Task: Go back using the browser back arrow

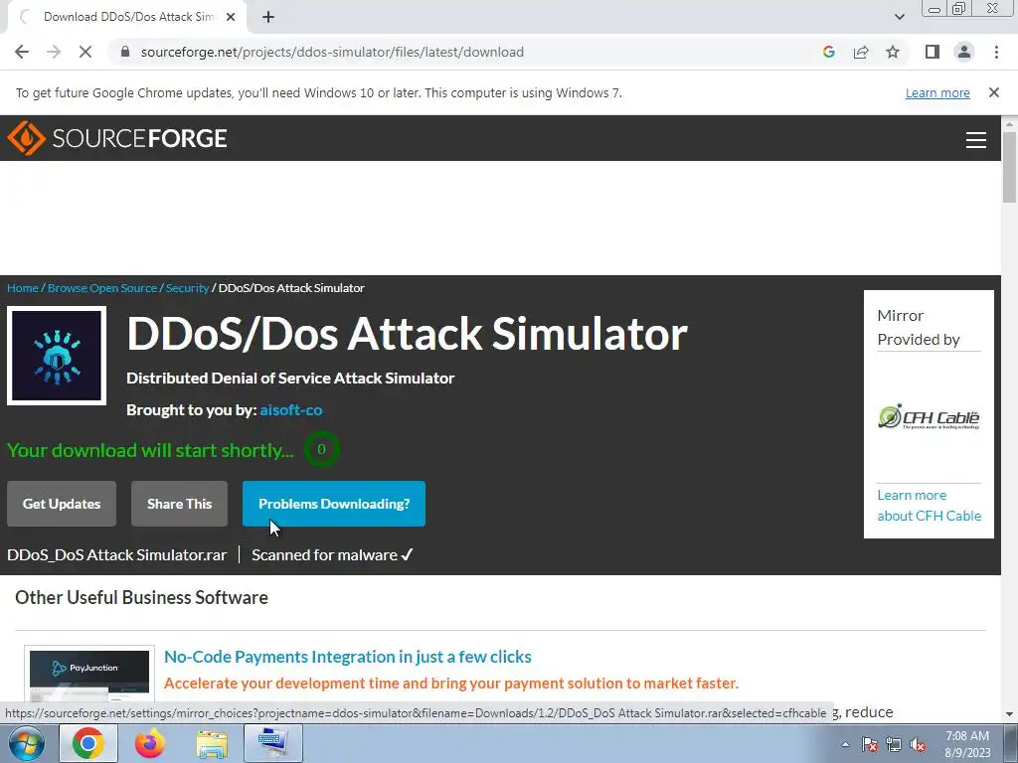Action: [x=22, y=52]
